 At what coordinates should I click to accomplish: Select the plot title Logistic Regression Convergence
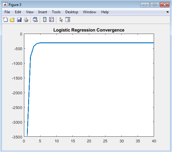pyautogui.click(x=89, y=30)
